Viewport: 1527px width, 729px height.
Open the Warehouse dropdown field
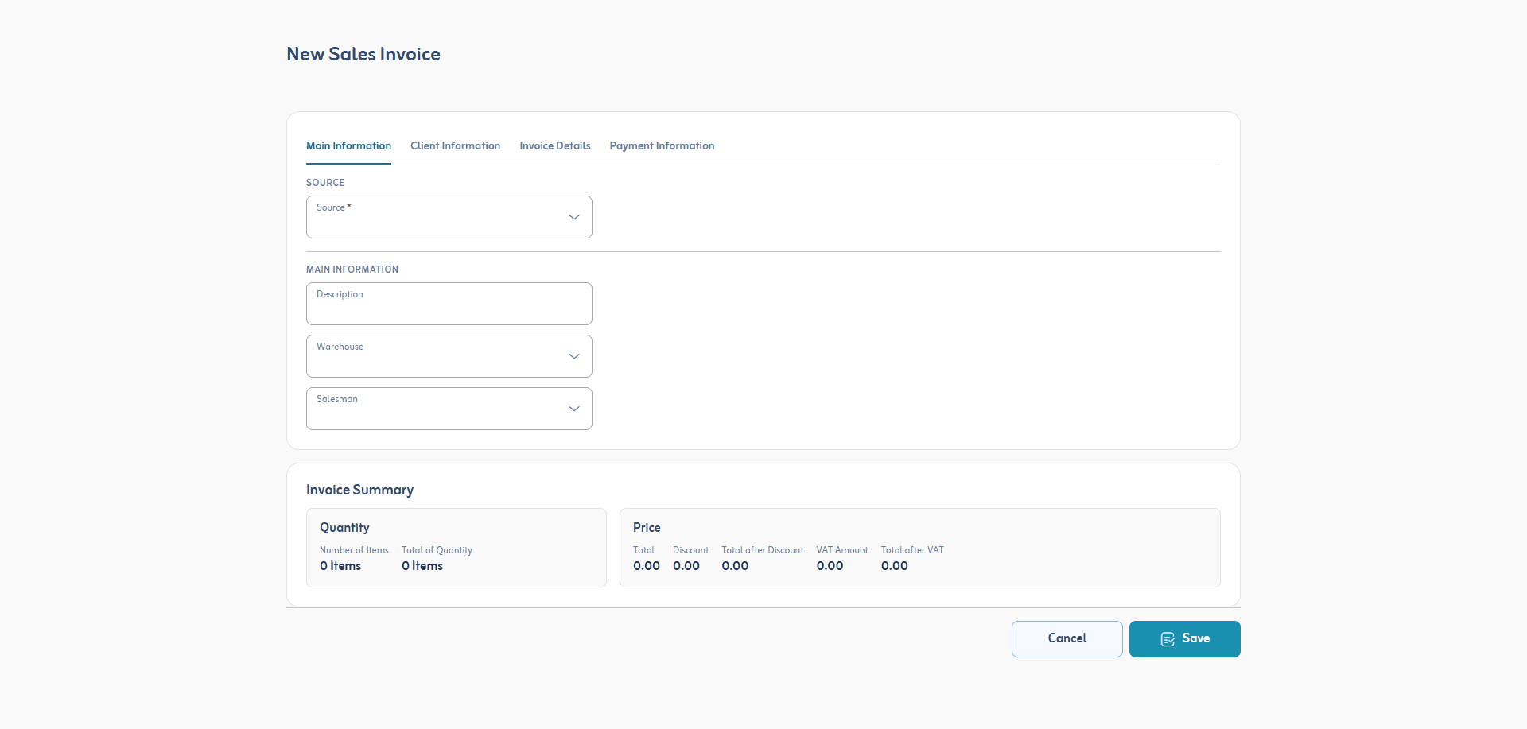click(x=449, y=356)
